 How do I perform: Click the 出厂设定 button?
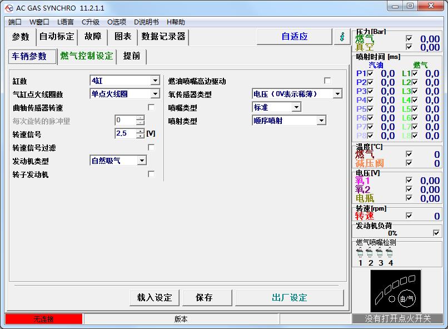pos(290,297)
